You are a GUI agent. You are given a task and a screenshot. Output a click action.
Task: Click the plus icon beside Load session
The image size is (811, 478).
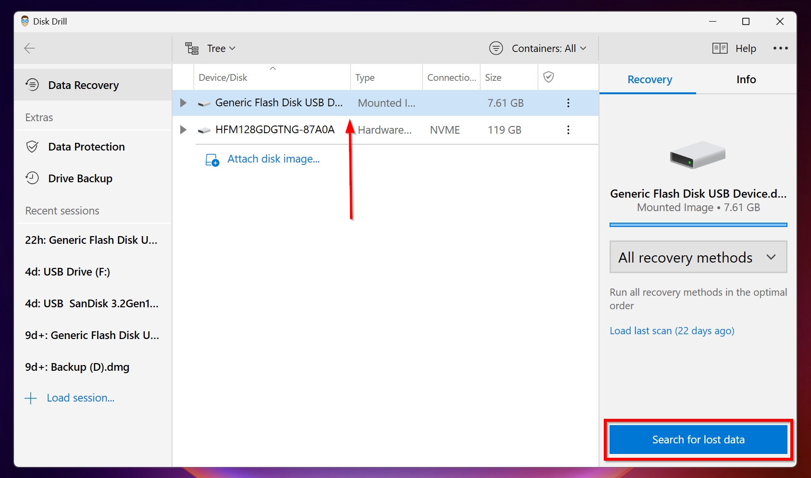tap(31, 398)
